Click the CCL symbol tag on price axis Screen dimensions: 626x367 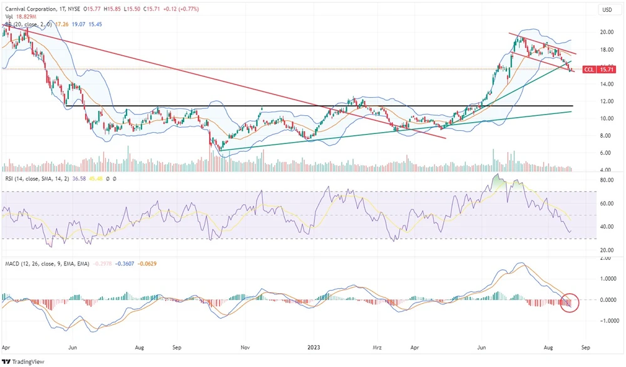click(588, 70)
